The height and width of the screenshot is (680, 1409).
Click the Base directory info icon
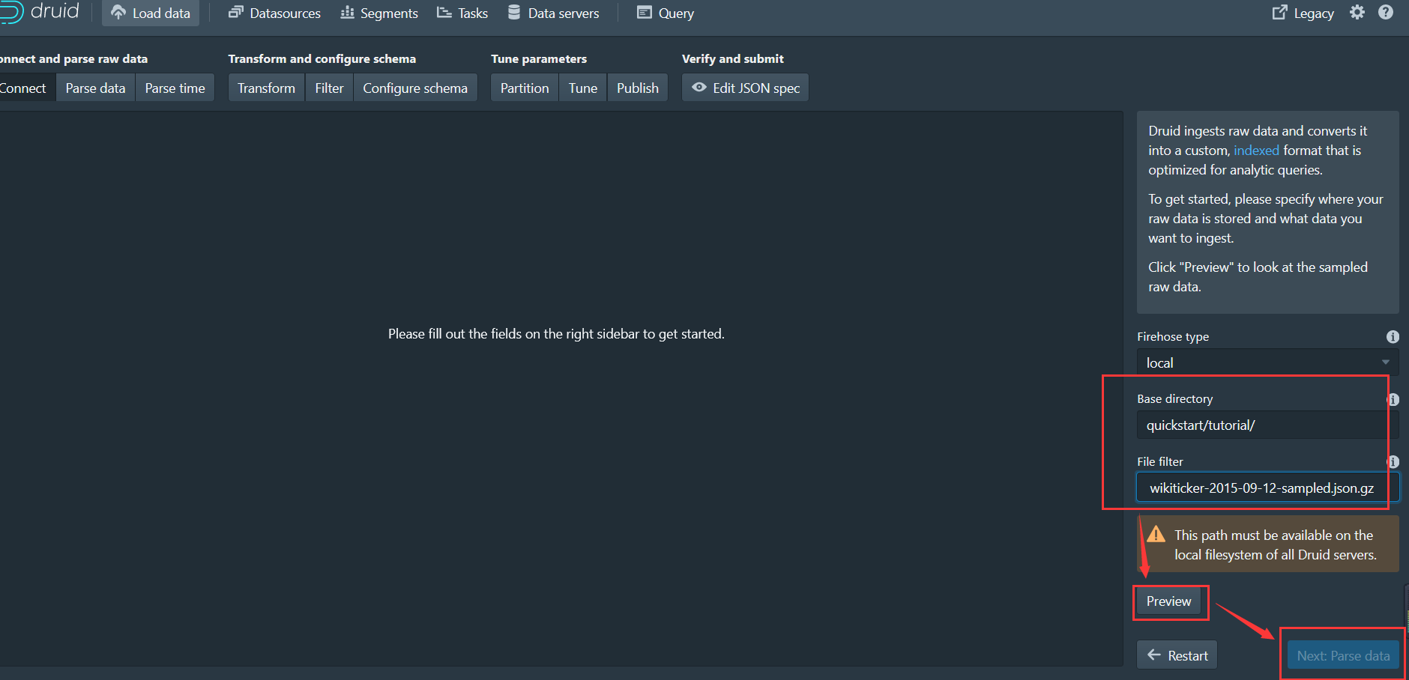pyautogui.click(x=1393, y=399)
